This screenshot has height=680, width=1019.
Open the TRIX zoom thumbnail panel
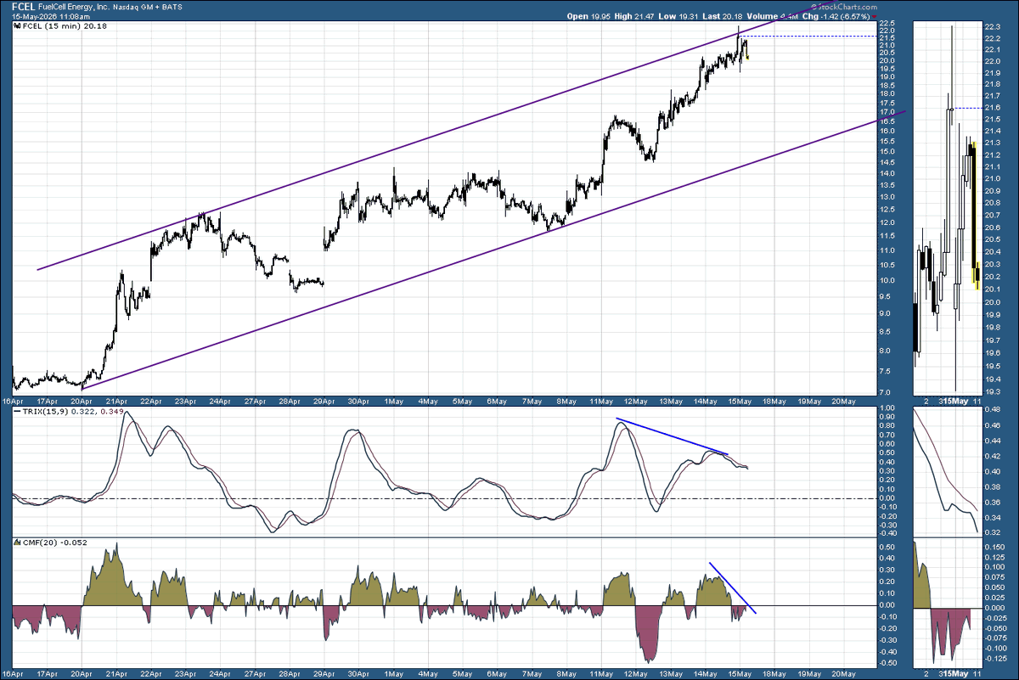[x=946, y=471]
